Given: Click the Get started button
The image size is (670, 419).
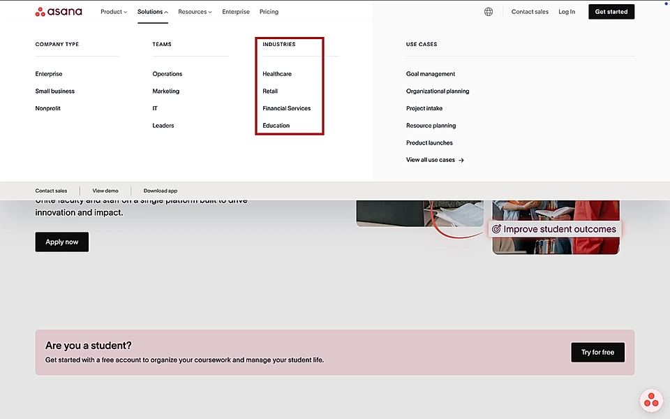Looking at the screenshot, I should pyautogui.click(x=611, y=11).
